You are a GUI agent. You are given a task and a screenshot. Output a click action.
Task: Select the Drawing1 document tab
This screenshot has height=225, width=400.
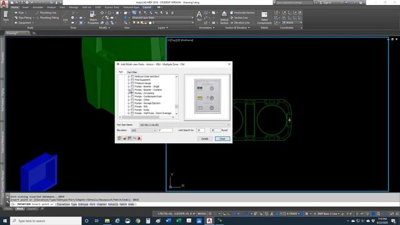(x=12, y=33)
